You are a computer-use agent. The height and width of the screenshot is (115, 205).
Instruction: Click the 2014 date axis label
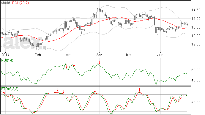tap(5, 55)
